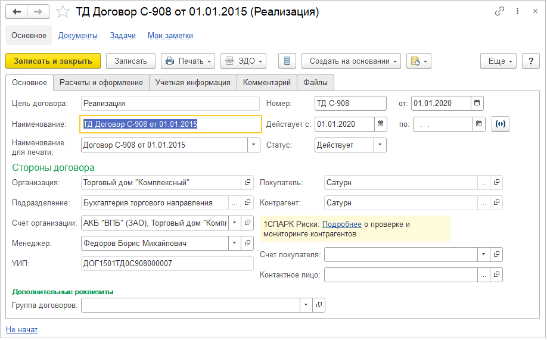The height and width of the screenshot is (340, 547).
Task: Open the report list icon button
Action: (x=287, y=61)
